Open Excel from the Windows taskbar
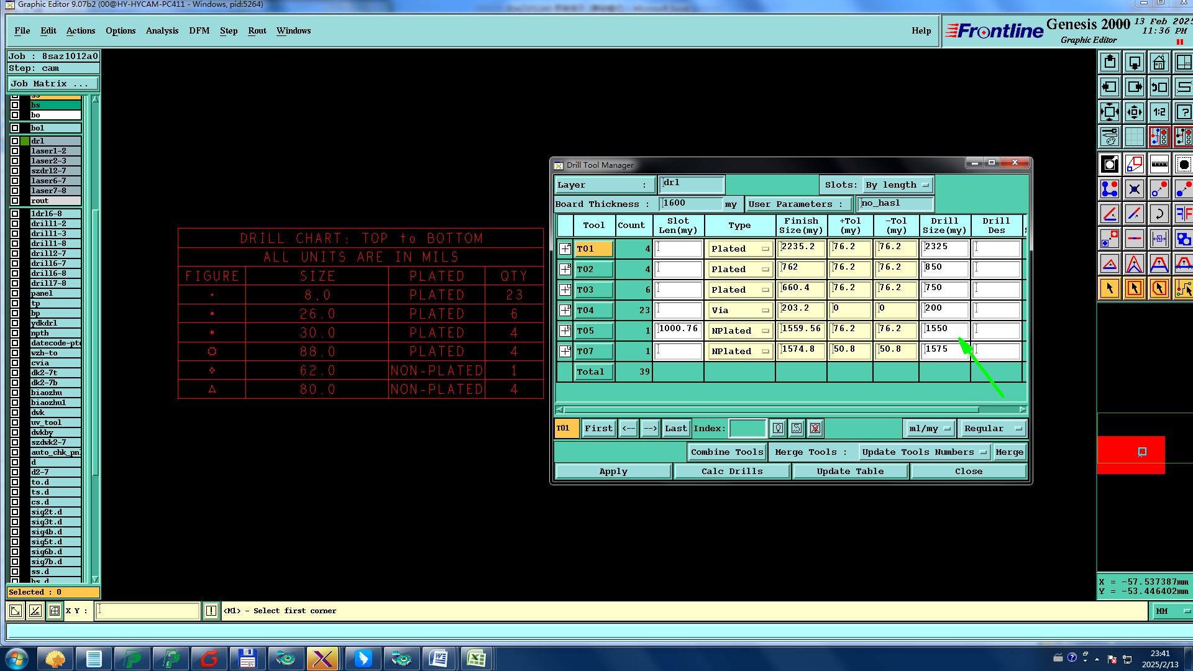 (x=477, y=658)
